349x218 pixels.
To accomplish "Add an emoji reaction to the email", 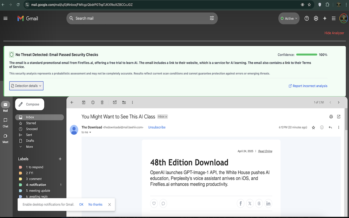I will click(322, 127).
